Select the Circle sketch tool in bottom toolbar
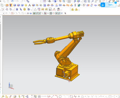 (x=60, y=96)
